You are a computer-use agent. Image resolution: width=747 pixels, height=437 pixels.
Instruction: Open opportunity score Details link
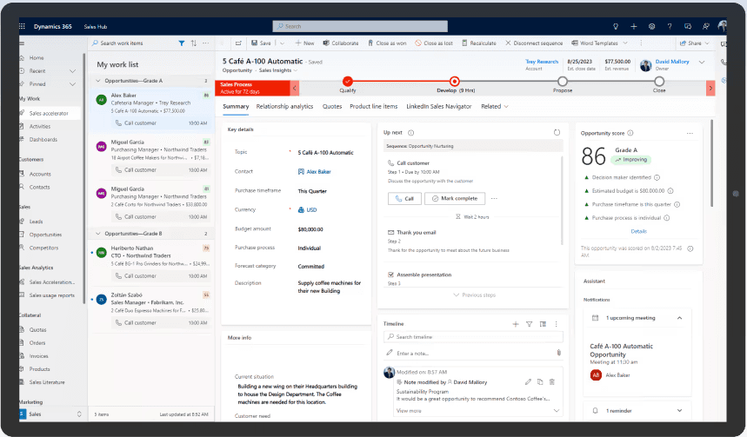[x=638, y=231]
